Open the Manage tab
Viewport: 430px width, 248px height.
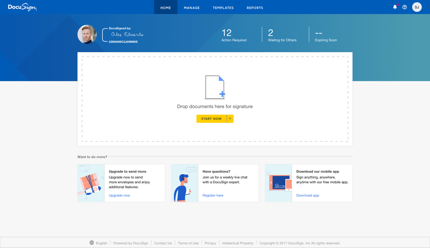(x=192, y=8)
